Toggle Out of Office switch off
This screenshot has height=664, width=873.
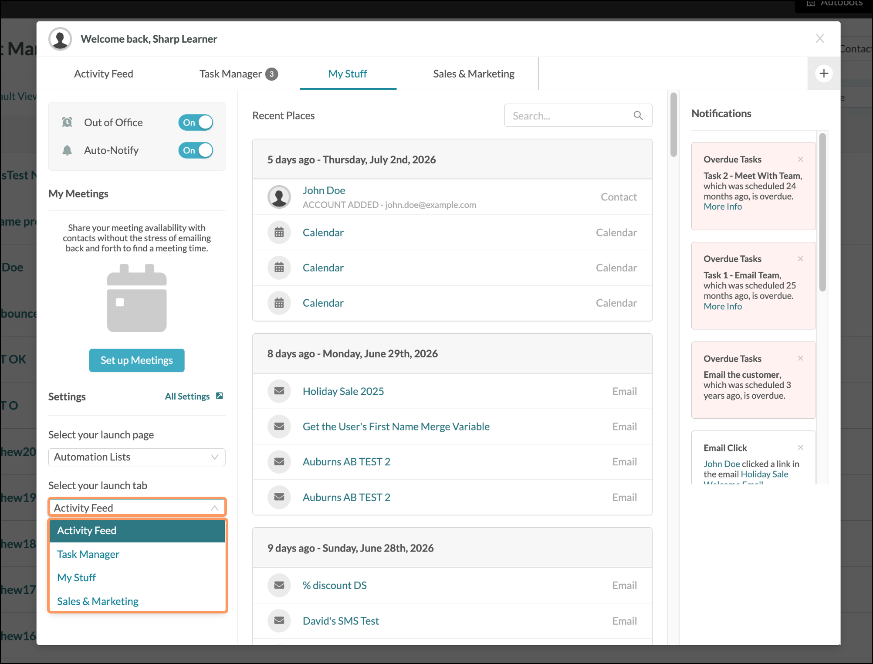pos(196,122)
